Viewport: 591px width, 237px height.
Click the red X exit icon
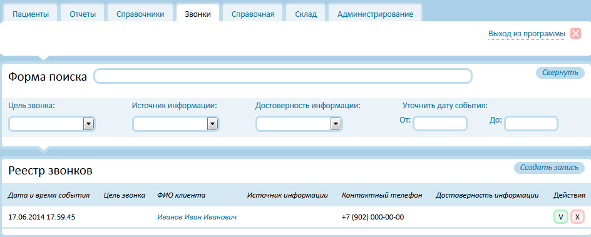point(575,34)
